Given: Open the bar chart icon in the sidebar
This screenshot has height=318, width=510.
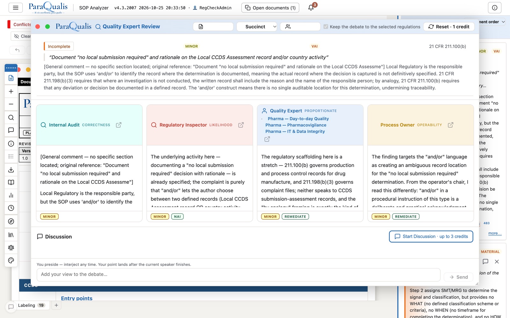Looking at the screenshot, I should pyautogui.click(x=11, y=195).
